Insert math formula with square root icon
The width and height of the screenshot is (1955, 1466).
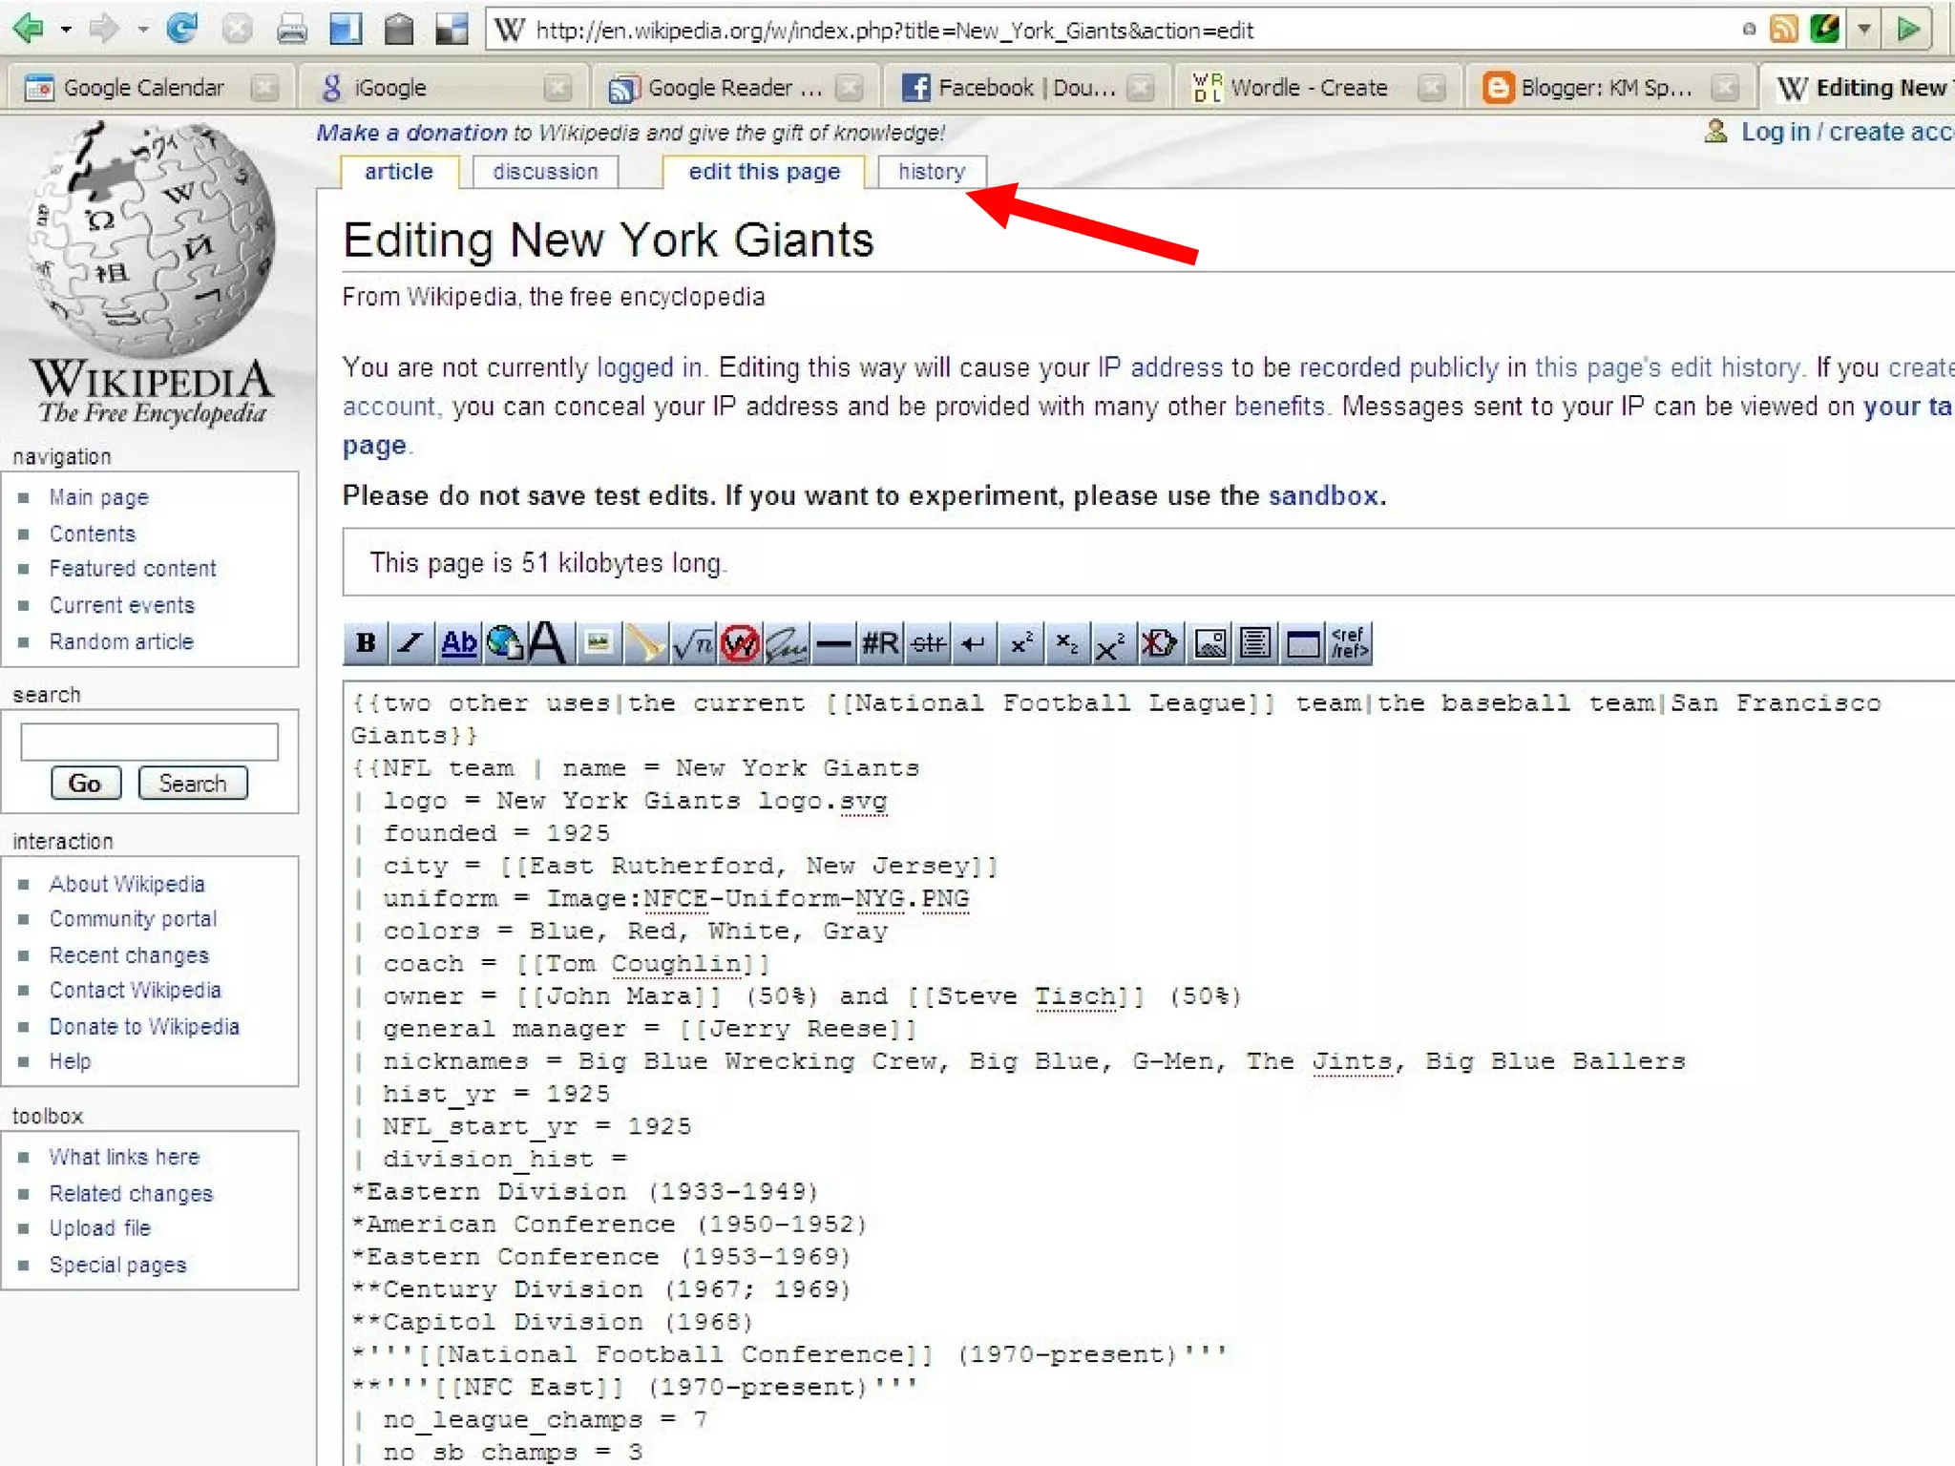point(693,643)
